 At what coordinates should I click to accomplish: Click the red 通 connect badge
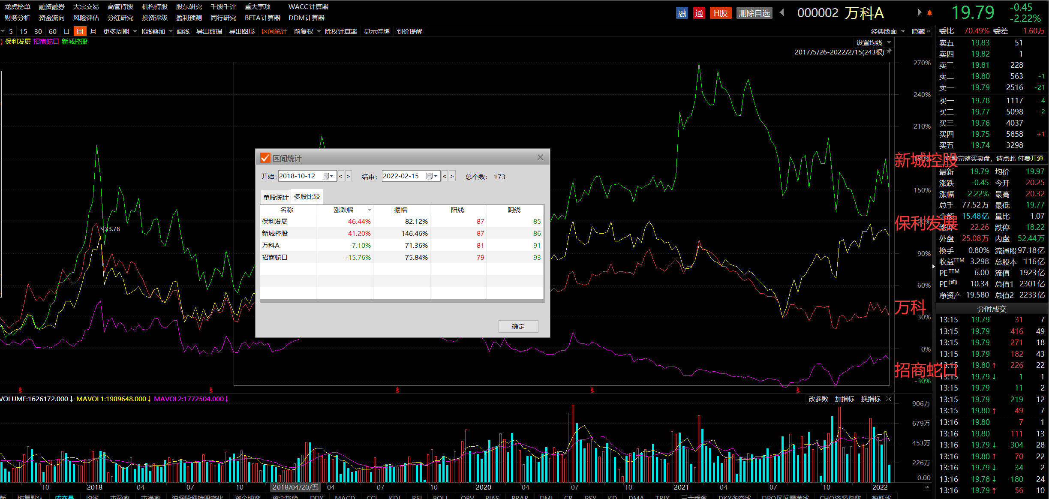(x=699, y=13)
